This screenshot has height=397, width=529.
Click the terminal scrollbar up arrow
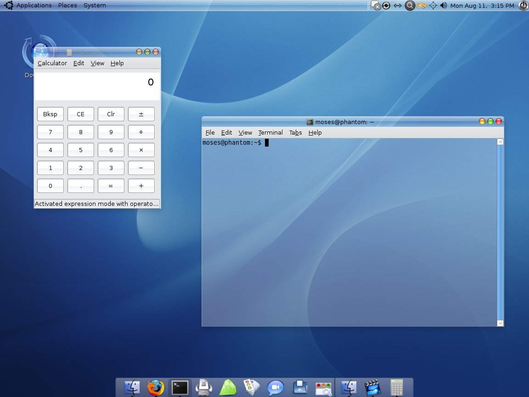point(501,142)
